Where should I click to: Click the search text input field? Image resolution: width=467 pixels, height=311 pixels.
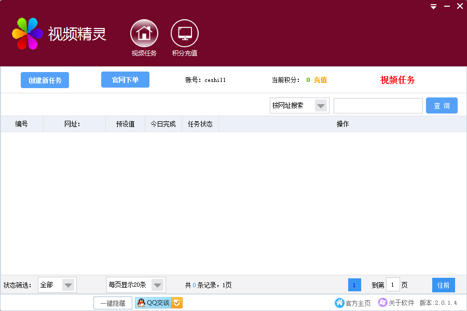coord(378,106)
